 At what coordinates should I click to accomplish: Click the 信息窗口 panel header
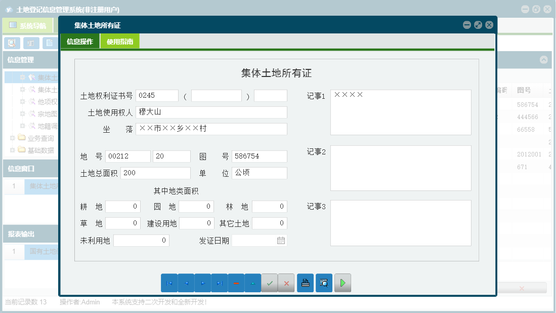coord(30,169)
